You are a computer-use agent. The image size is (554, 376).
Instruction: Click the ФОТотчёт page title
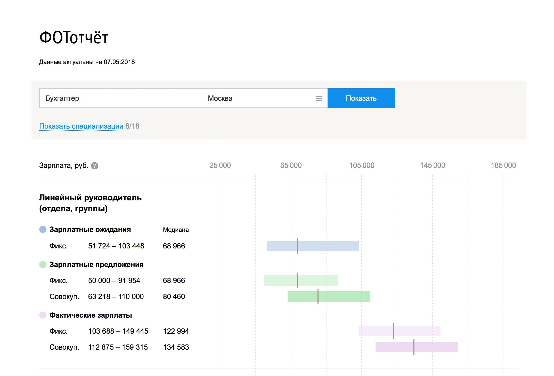coord(74,38)
